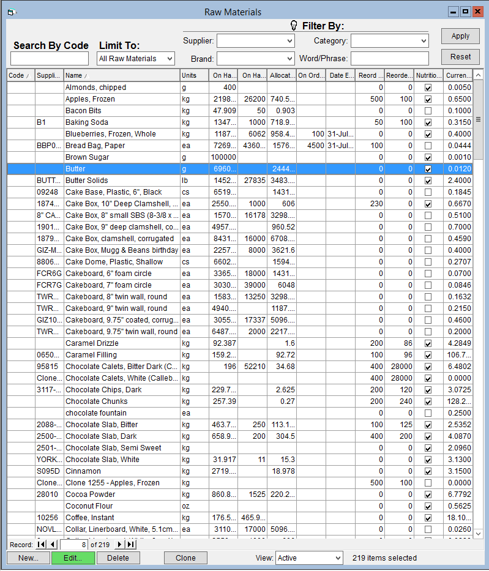
Task: Click the green Edit... button
Action: point(73,558)
